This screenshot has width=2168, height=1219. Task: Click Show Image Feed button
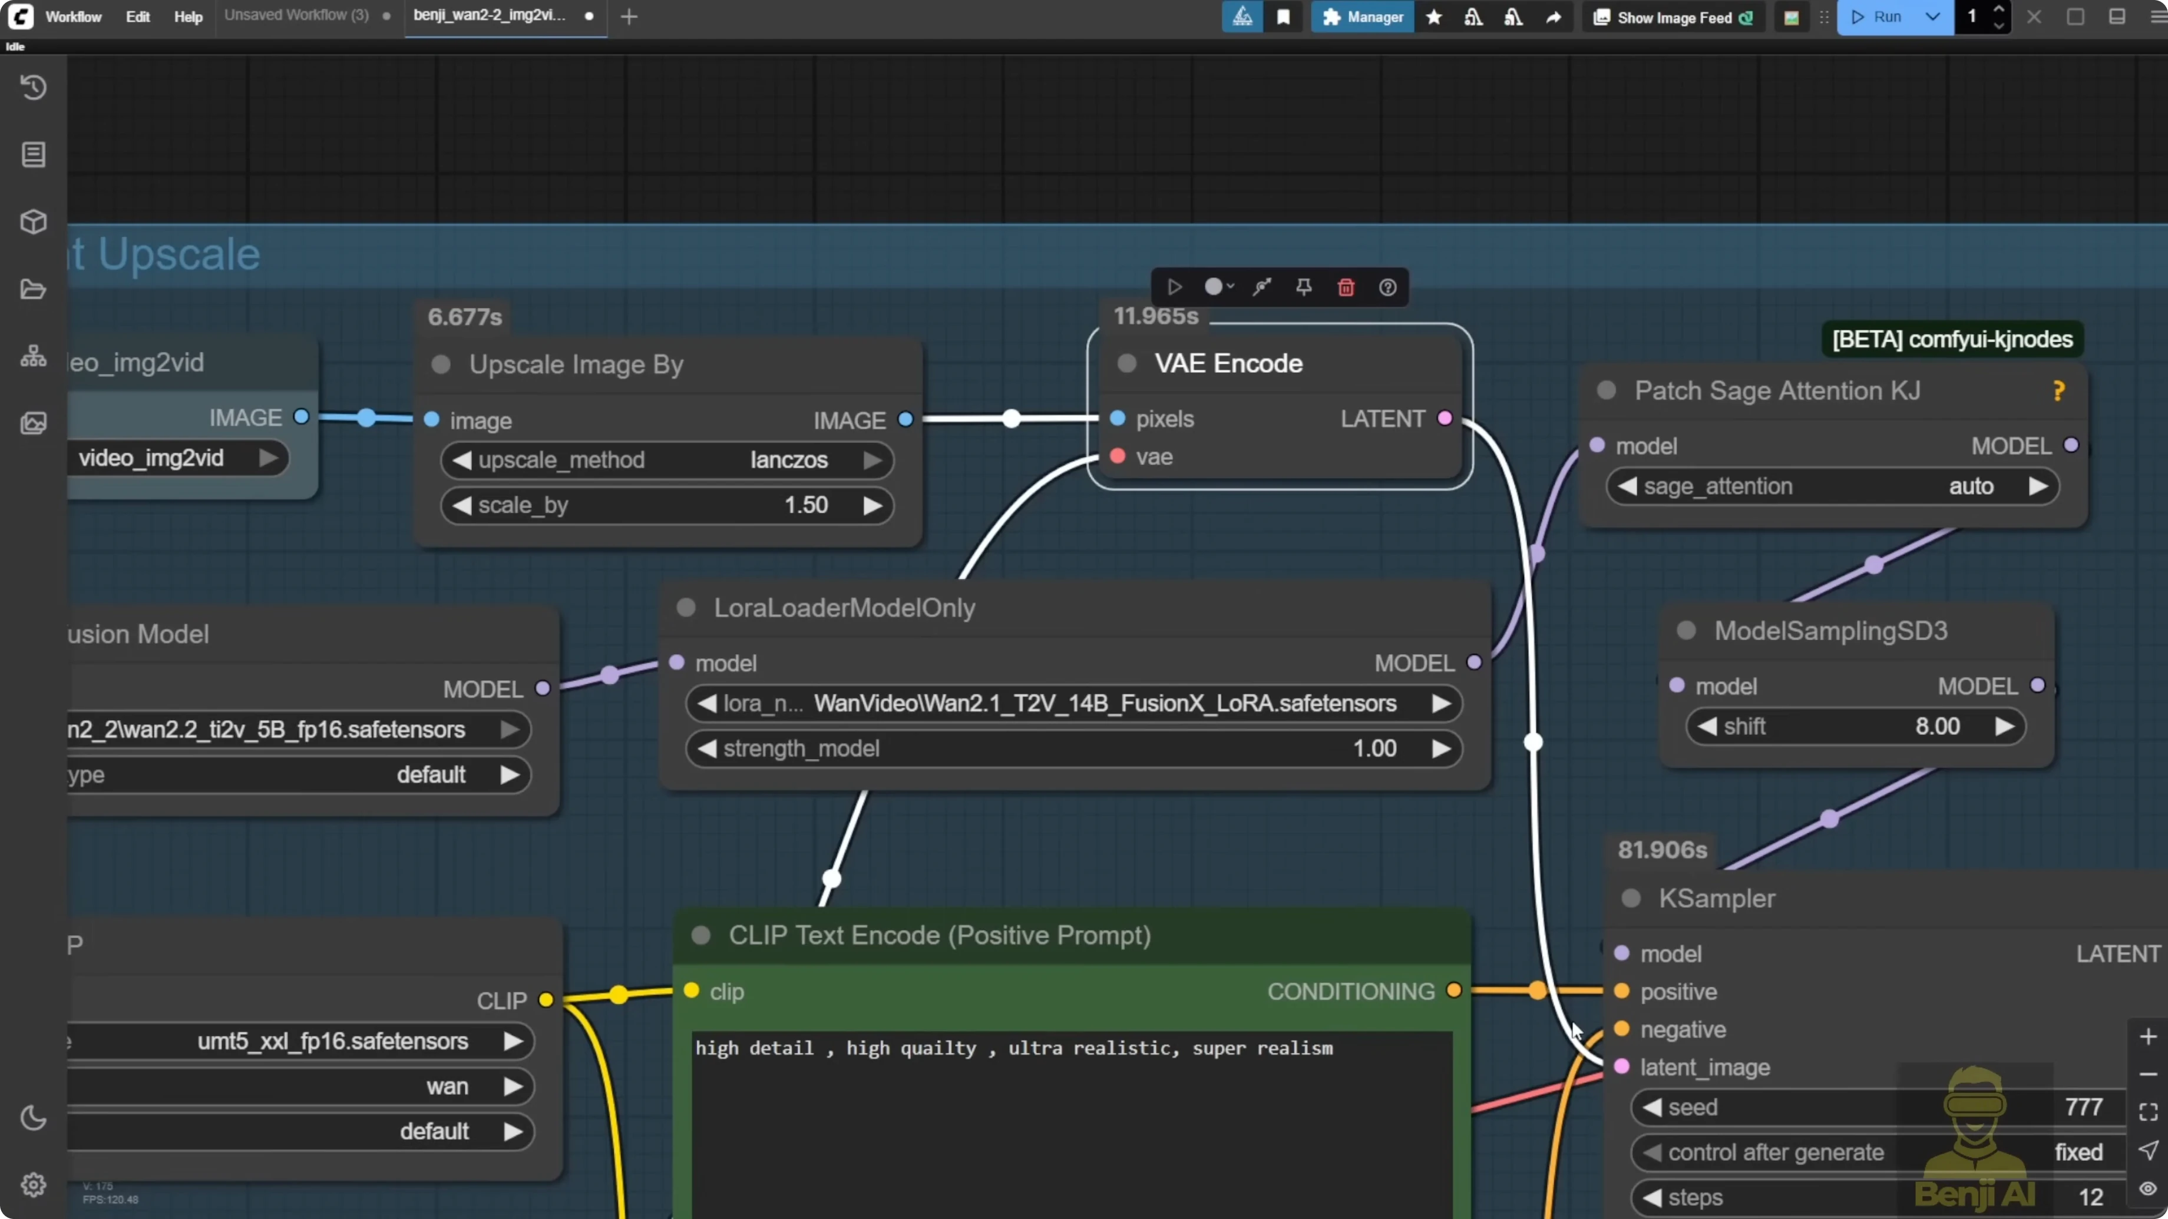1673,17
